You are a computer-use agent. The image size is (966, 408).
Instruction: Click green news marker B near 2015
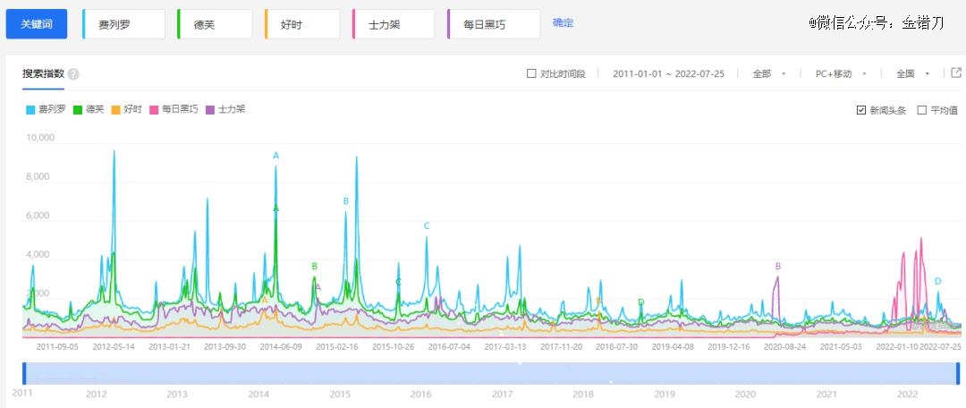(x=314, y=267)
